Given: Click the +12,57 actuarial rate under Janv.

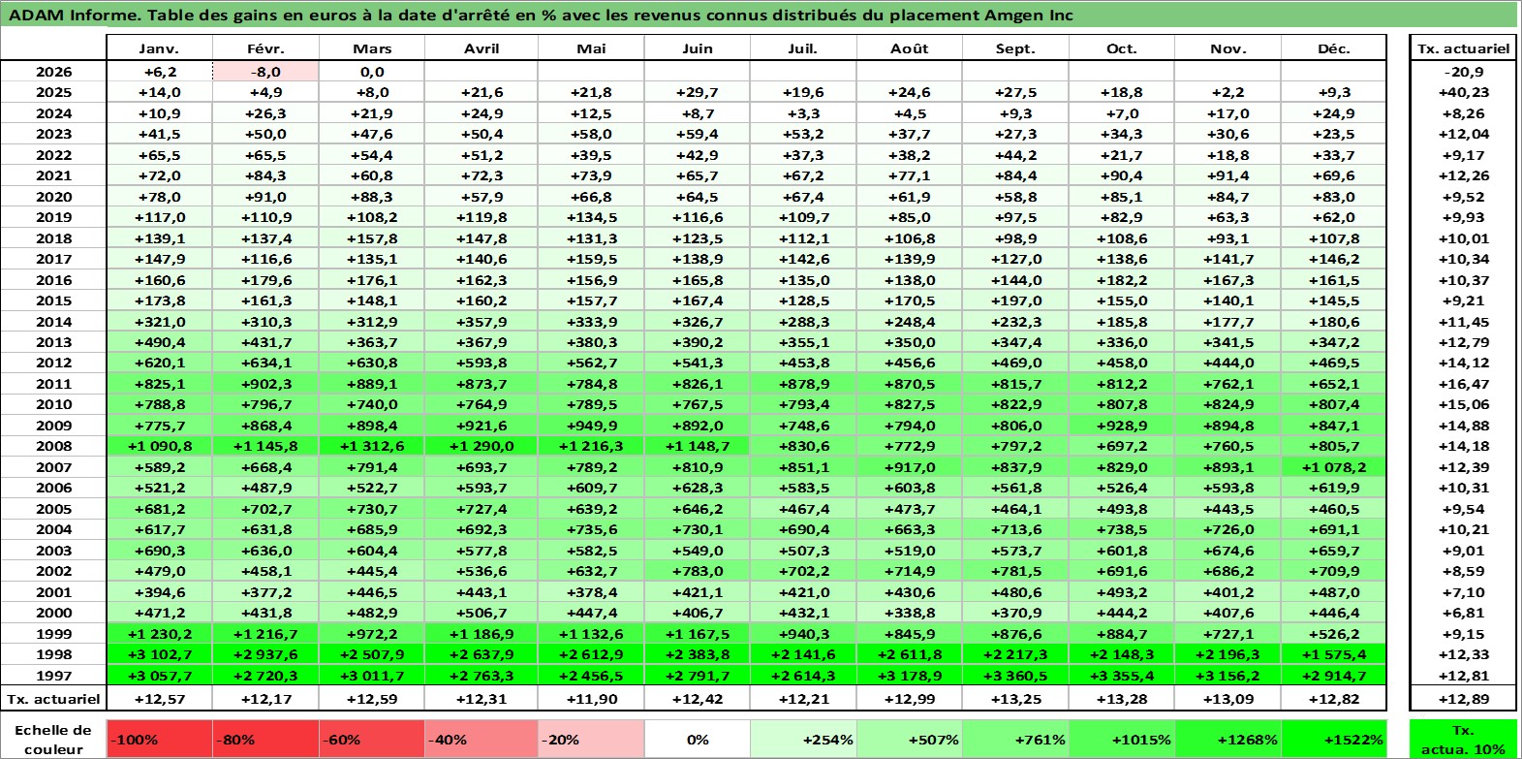Looking at the screenshot, I should 159,699.
